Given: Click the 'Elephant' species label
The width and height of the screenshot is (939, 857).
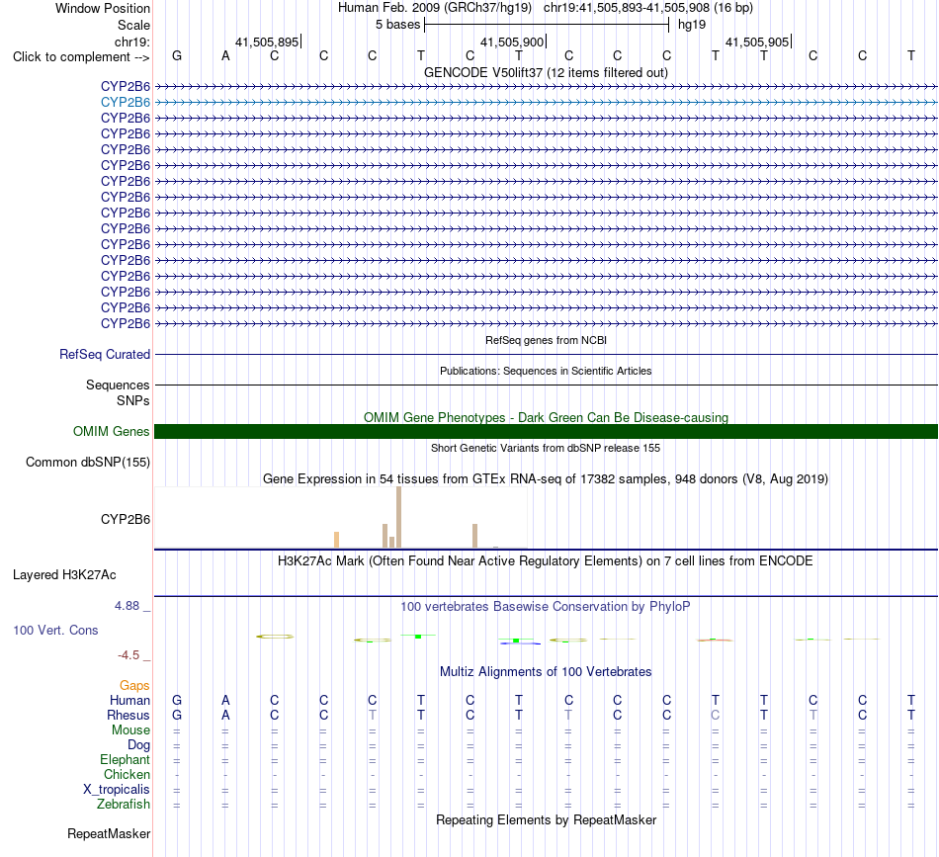Looking at the screenshot, I should click(125, 760).
